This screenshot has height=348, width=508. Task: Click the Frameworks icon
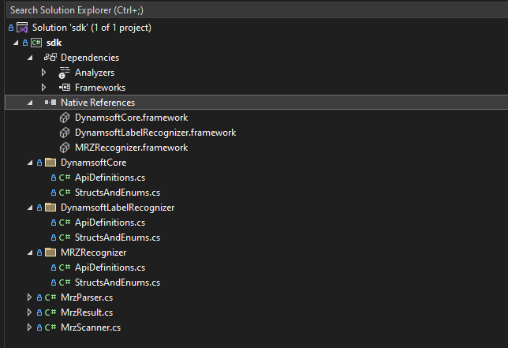(x=65, y=88)
